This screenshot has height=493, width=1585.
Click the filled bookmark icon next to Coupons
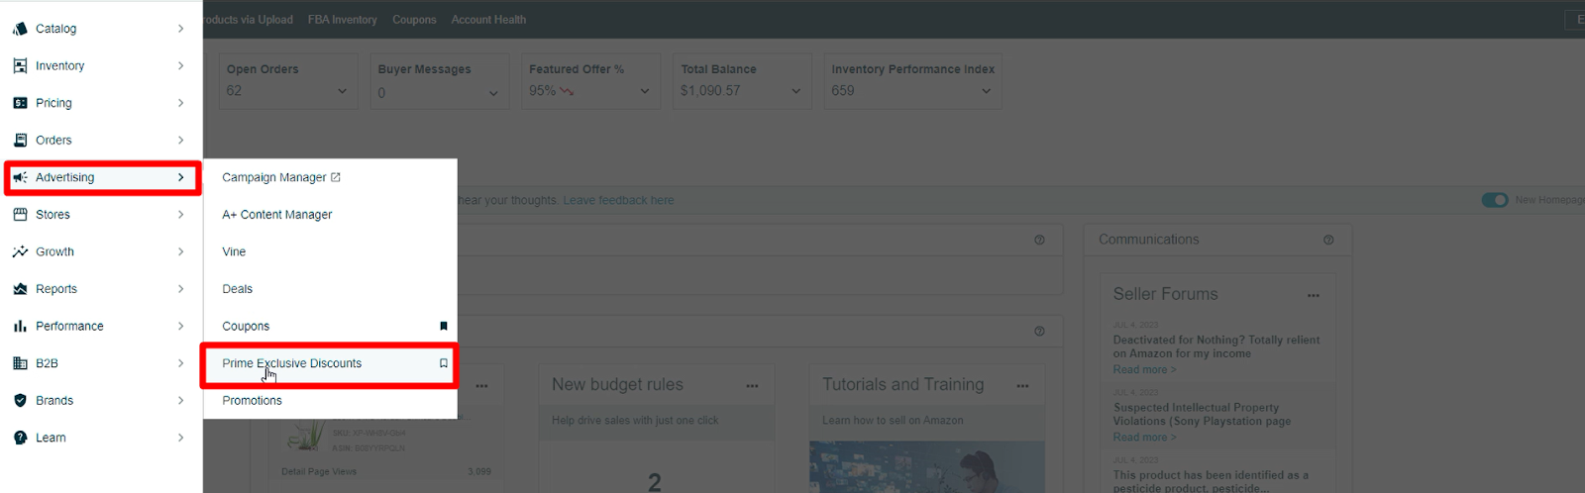coord(444,326)
